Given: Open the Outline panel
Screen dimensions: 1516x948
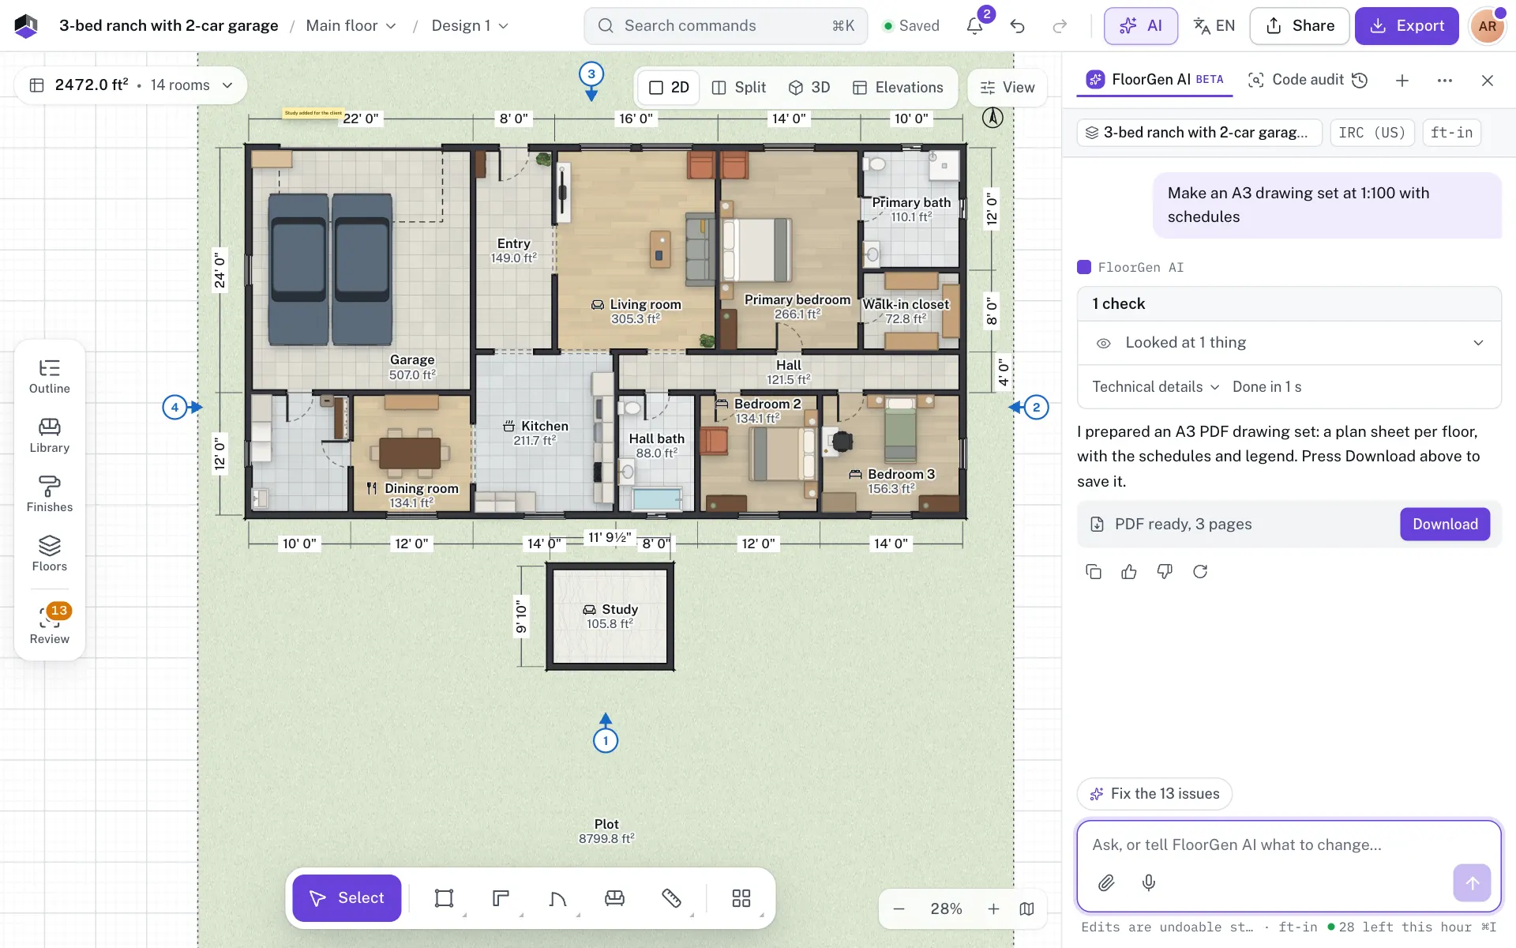Looking at the screenshot, I should tap(49, 376).
